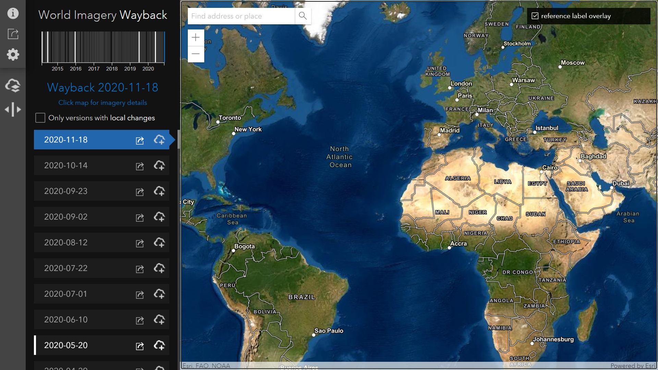The height and width of the screenshot is (370, 658).
Task: Enable Only versions with local changes
Action: tap(40, 118)
